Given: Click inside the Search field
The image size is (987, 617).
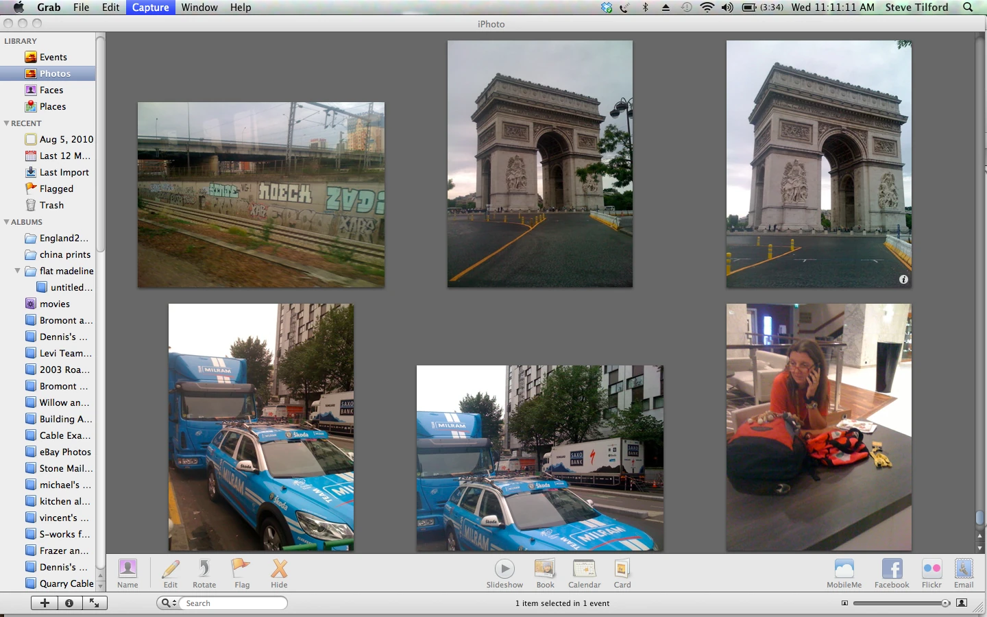Looking at the screenshot, I should click(x=233, y=603).
